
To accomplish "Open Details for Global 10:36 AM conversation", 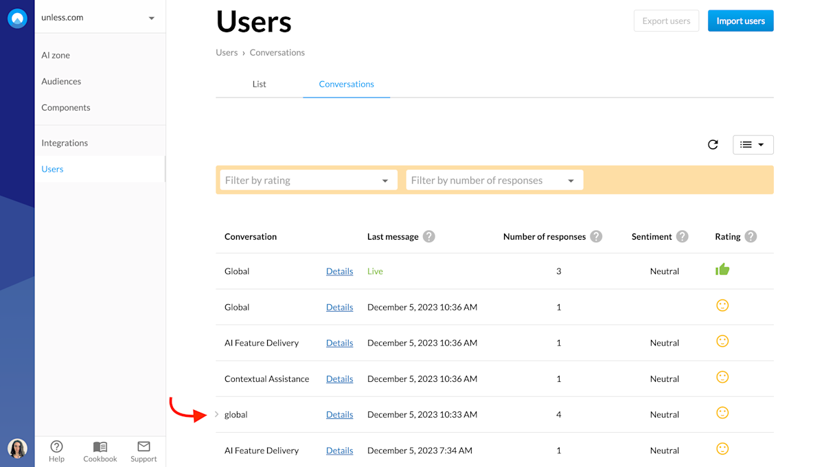I will pyautogui.click(x=339, y=307).
